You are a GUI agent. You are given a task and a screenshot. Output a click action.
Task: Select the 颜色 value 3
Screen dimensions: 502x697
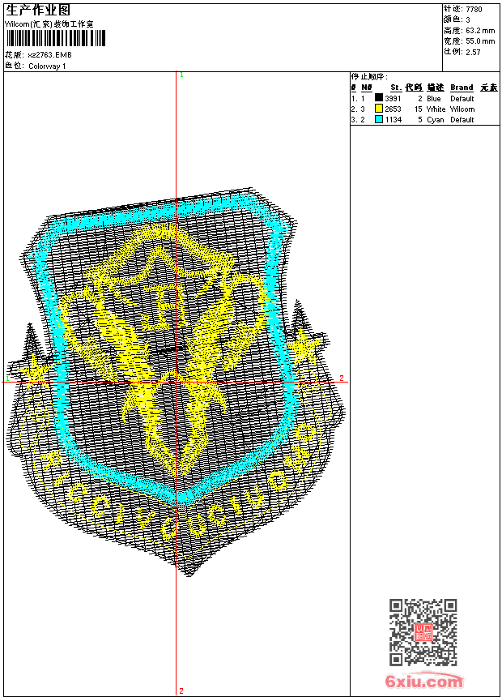click(468, 20)
